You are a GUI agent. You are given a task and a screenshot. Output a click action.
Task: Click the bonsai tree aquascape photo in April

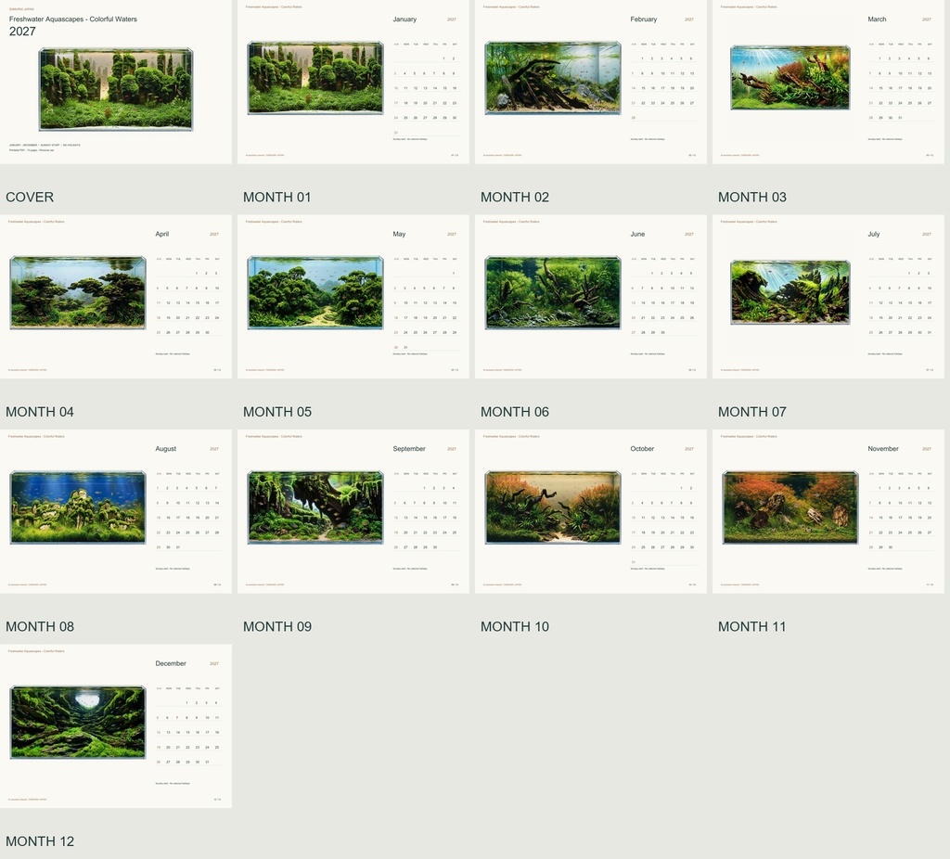click(78, 292)
